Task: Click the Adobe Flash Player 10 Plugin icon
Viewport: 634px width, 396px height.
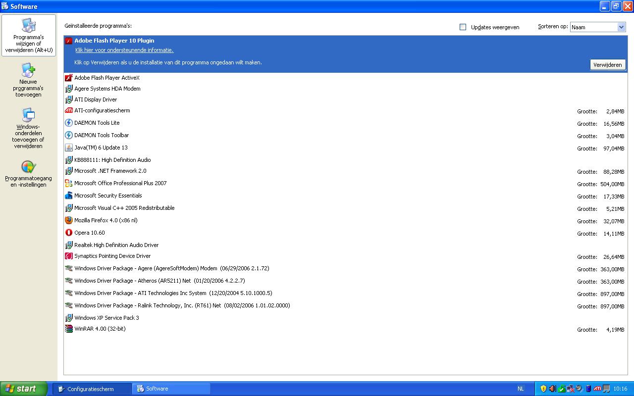Action: (69, 41)
